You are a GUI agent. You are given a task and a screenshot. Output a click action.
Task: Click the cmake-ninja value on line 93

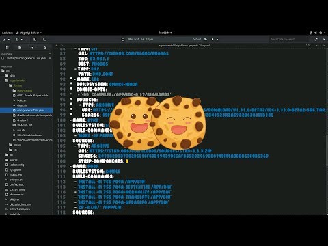(124, 85)
